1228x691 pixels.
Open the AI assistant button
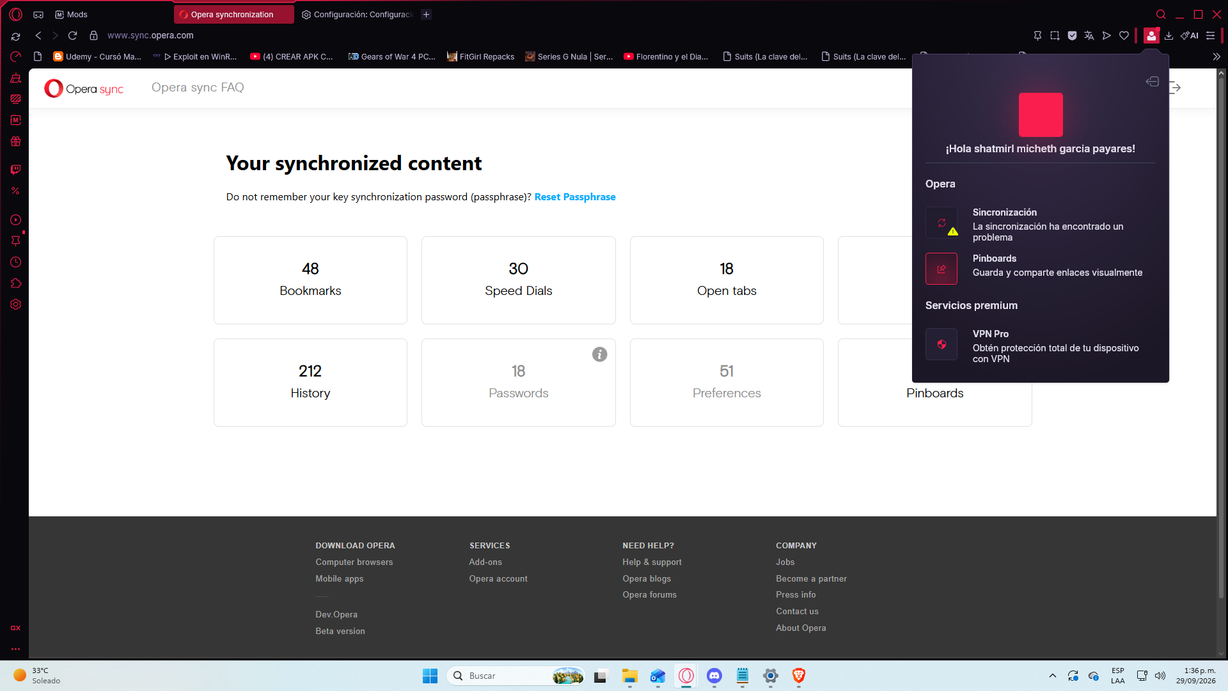click(x=1190, y=36)
